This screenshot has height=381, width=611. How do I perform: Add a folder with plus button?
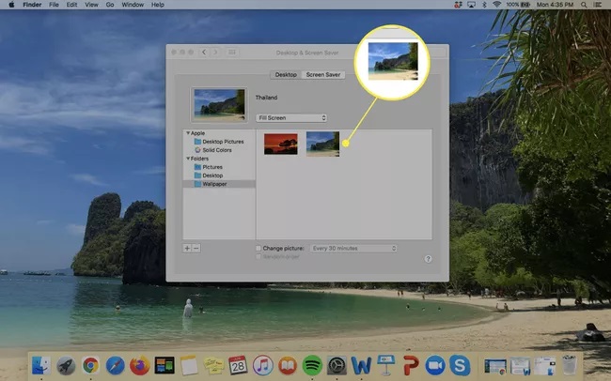(x=187, y=249)
